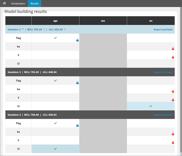
Task: Click blue lock on Tlag age, Iteration 1
Action: pos(77,40)
